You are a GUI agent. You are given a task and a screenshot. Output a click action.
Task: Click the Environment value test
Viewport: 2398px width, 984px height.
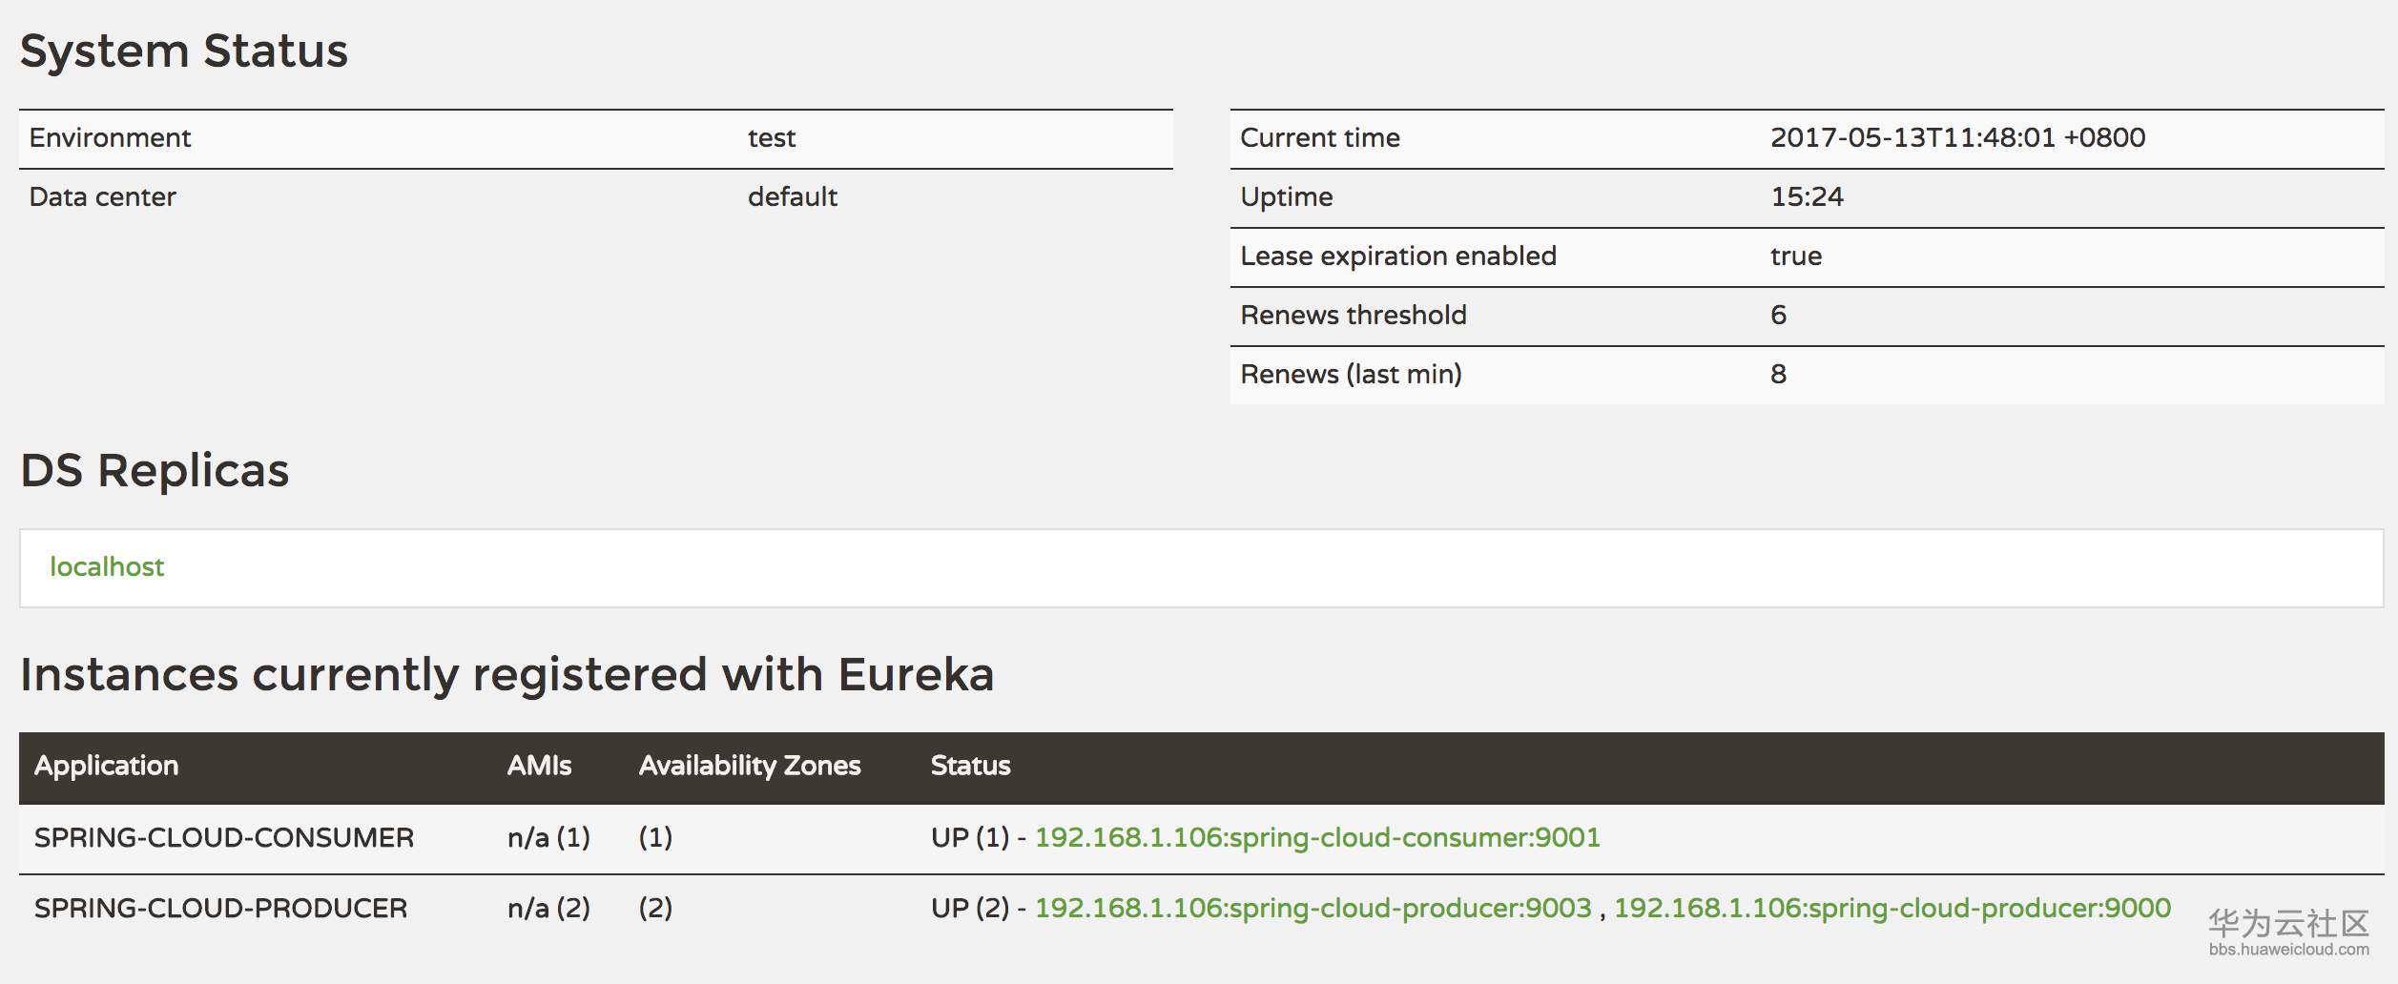771,138
